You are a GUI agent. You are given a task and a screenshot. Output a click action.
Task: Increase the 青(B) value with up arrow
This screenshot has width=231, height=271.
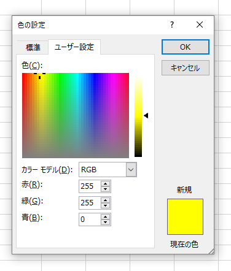point(106,216)
